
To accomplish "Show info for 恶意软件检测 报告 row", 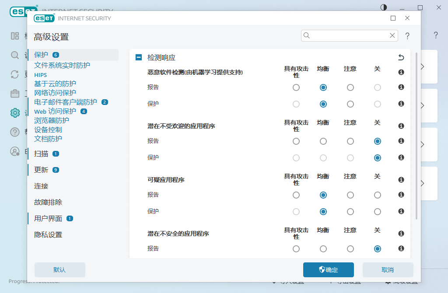I will click(x=401, y=87).
